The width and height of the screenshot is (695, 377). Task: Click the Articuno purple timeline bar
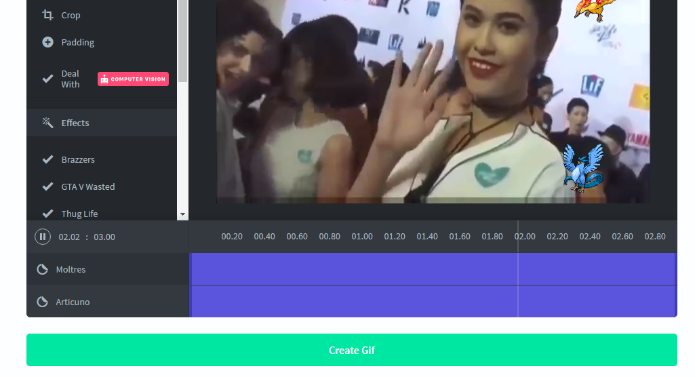click(433, 301)
